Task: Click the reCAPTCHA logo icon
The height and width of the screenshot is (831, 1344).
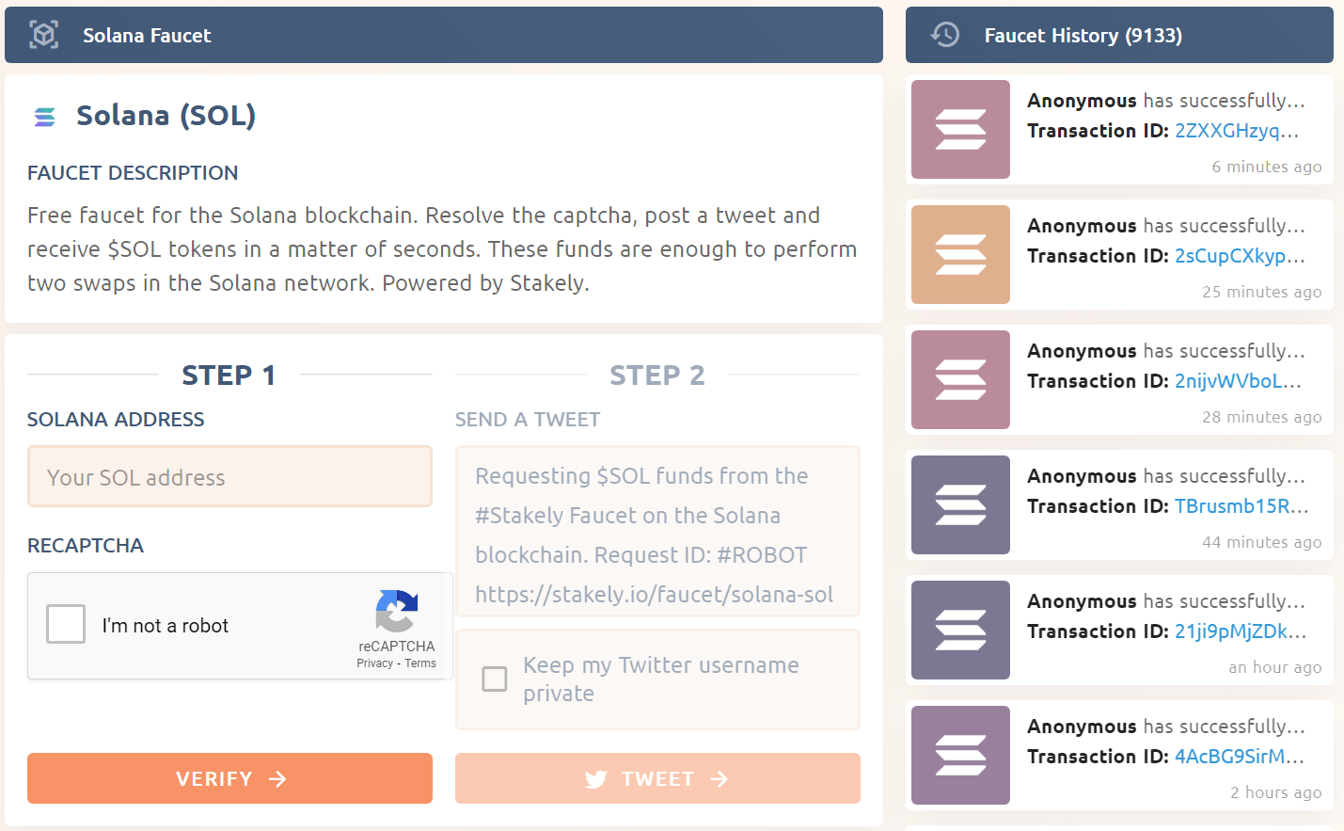Action: pyautogui.click(x=396, y=611)
